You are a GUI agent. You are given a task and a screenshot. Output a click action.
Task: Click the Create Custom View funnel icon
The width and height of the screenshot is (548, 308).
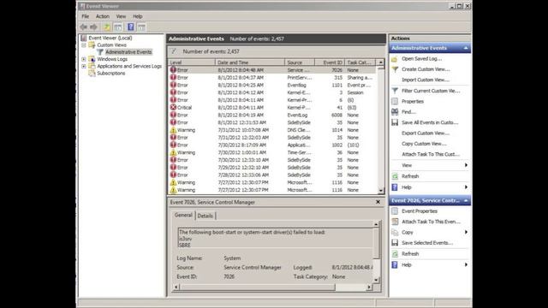pyautogui.click(x=395, y=69)
